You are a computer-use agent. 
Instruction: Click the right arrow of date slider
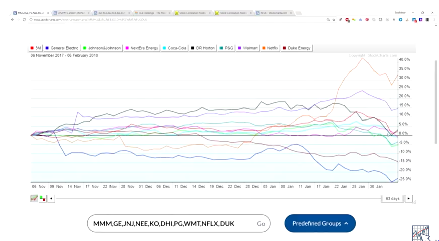click(409, 198)
